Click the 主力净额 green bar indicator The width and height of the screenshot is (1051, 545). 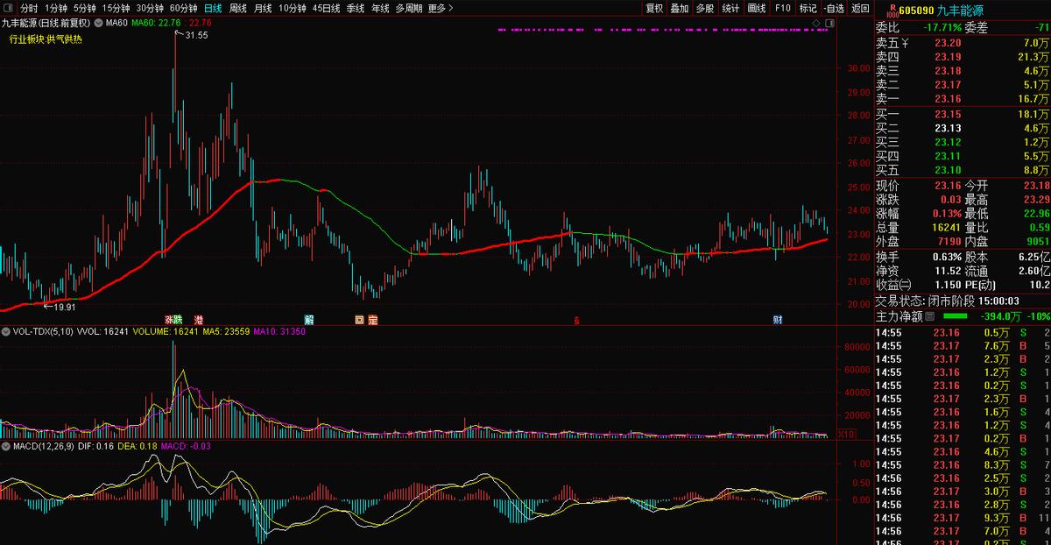[955, 315]
